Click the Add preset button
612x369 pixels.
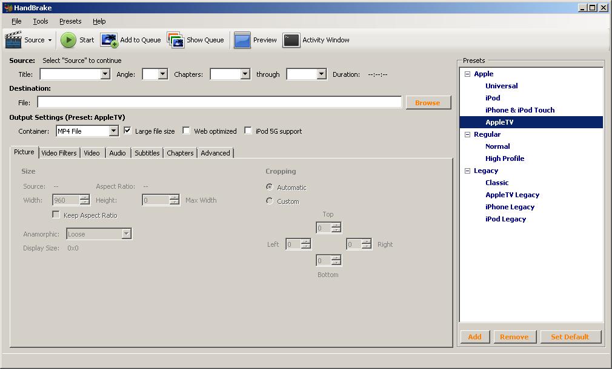474,337
